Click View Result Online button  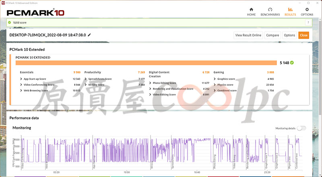click(x=248, y=35)
